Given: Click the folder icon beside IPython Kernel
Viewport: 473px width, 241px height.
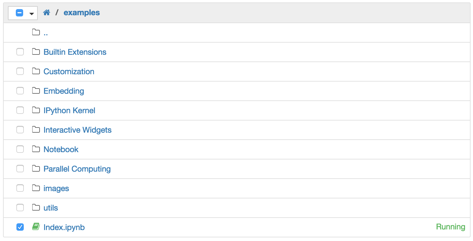Looking at the screenshot, I should click(36, 110).
